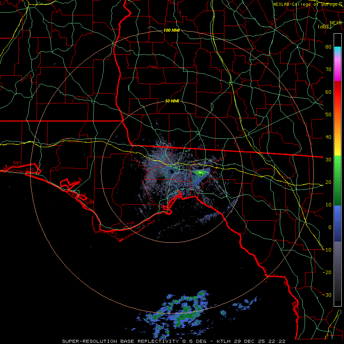Click the 40 value on the dBZ scale

pyautogui.click(x=328, y=137)
